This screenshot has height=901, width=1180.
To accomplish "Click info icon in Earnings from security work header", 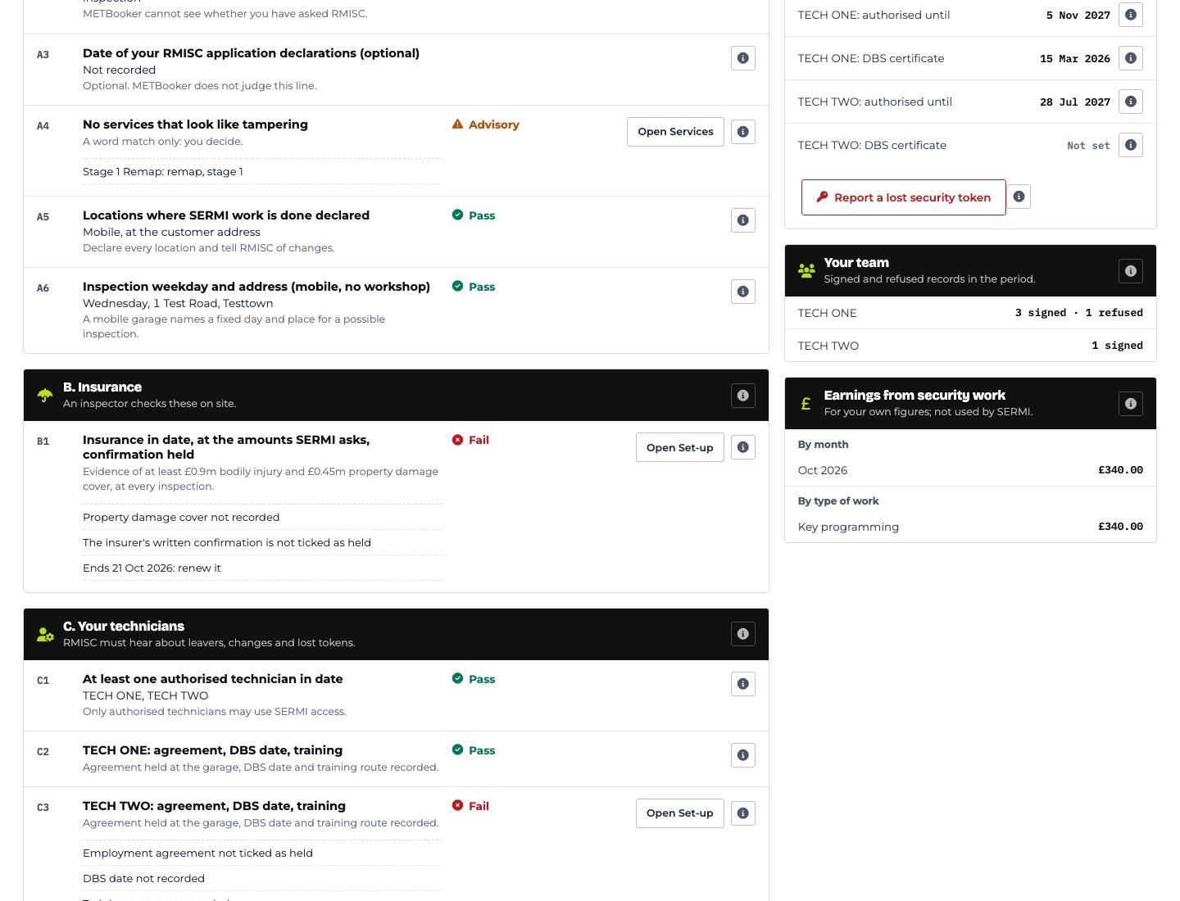I will click(1131, 404).
